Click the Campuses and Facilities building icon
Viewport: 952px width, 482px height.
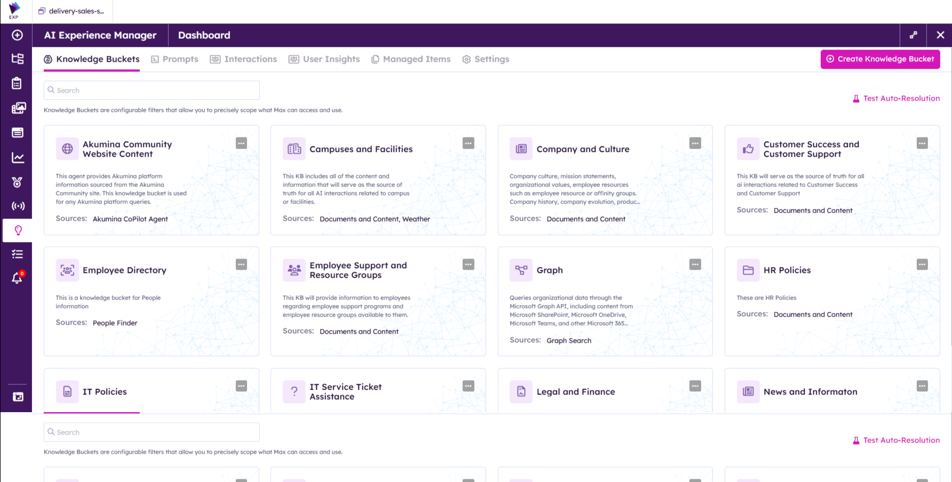(x=294, y=149)
